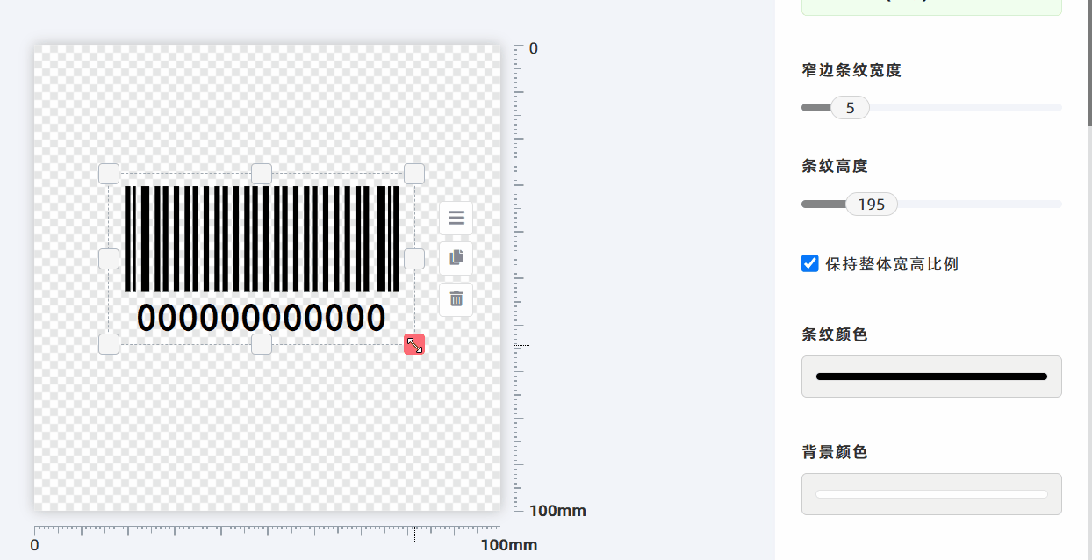Toggle 保持整体宽高比例 checkbox
This screenshot has height=560, width=1092.
point(810,263)
